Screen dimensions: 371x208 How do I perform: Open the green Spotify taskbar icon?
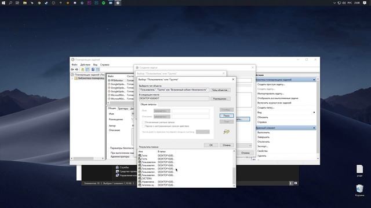[x=103, y=3]
